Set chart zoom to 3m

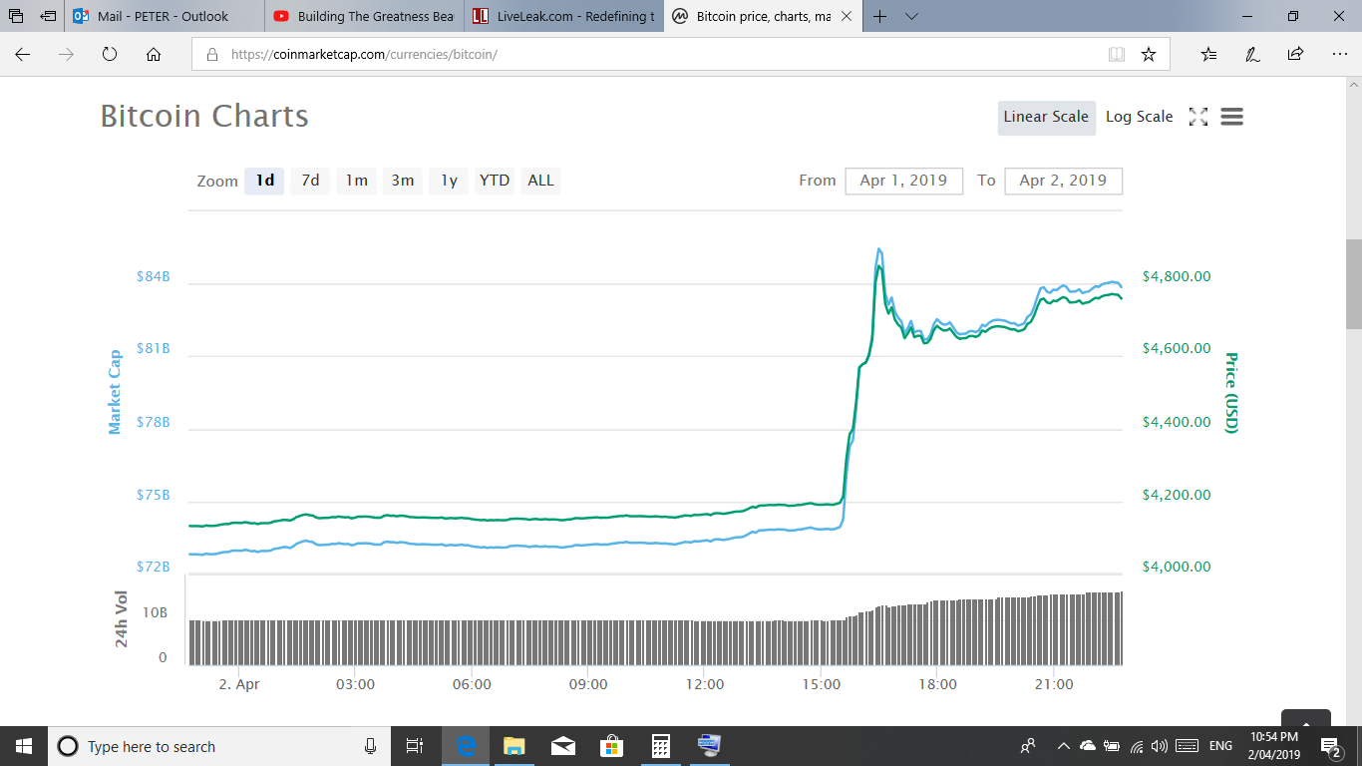[x=402, y=181]
